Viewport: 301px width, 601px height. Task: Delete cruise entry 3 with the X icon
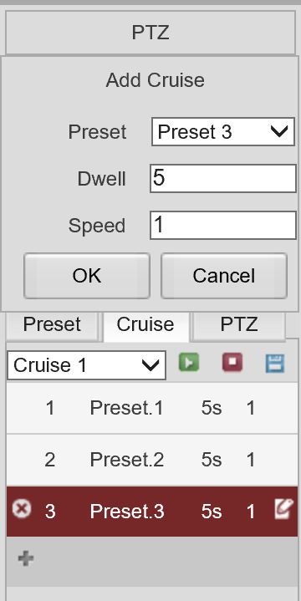(x=22, y=509)
